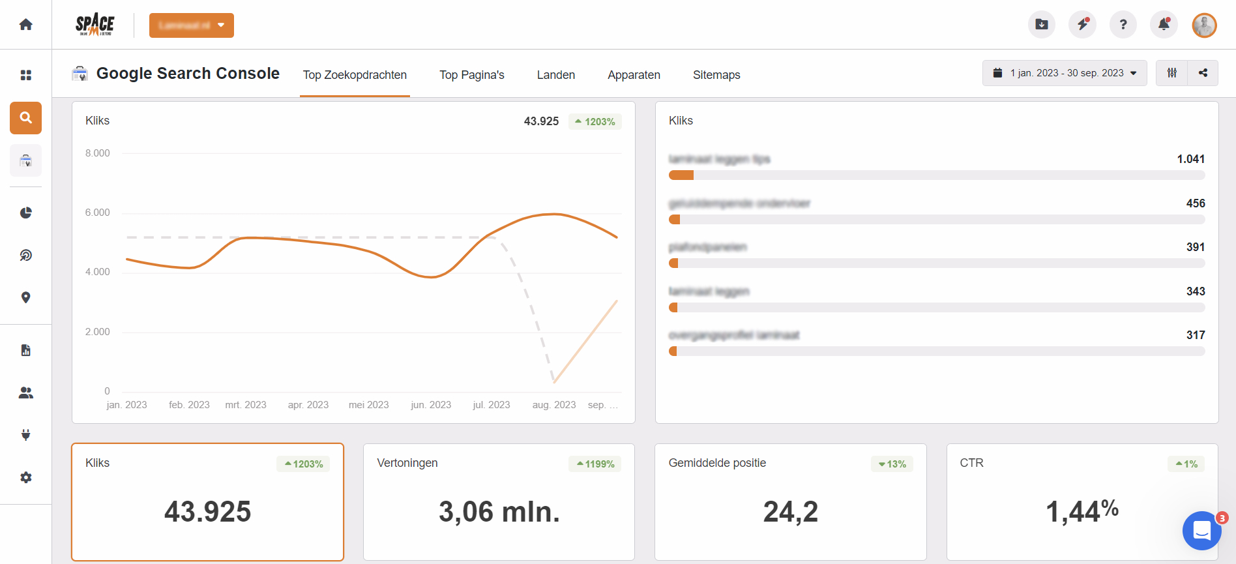Open the users icon in sidebar
Image resolution: width=1236 pixels, height=564 pixels.
[x=25, y=393]
